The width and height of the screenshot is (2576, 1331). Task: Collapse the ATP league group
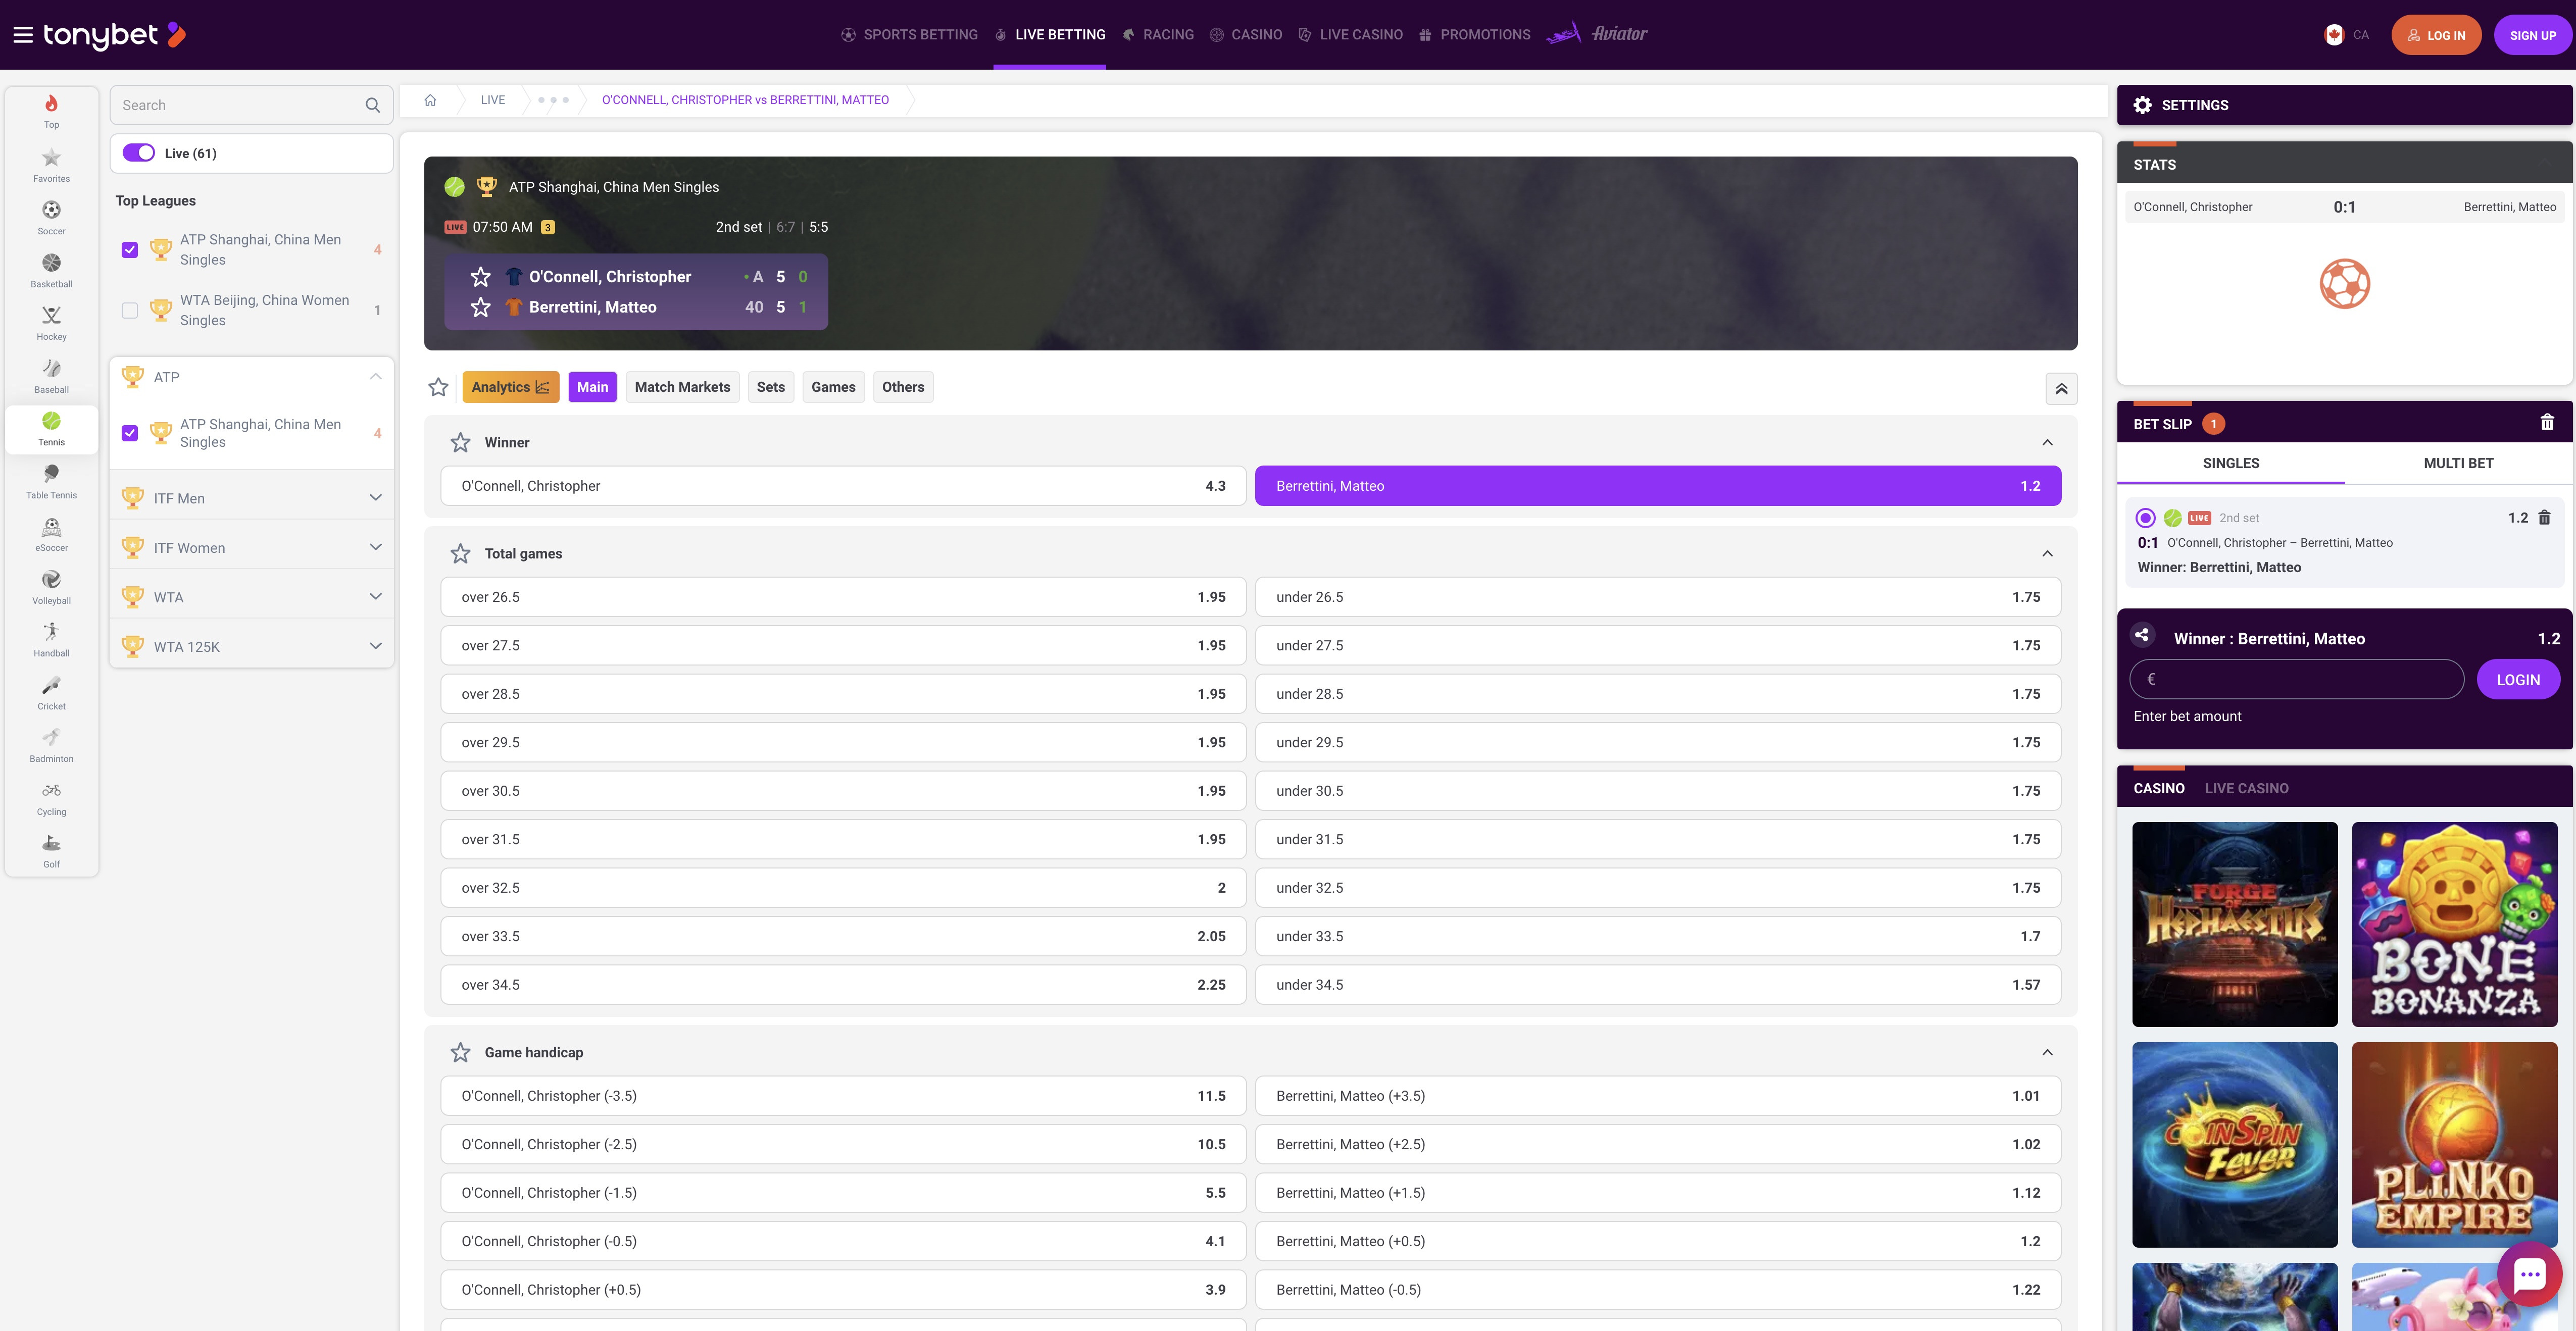(375, 377)
